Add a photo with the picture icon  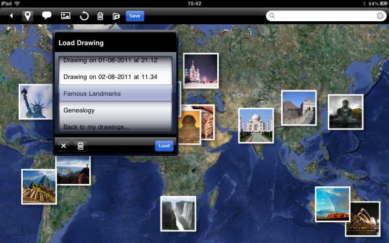pyautogui.click(x=66, y=16)
